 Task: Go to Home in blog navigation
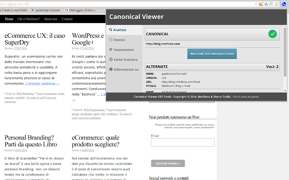(x=9, y=19)
